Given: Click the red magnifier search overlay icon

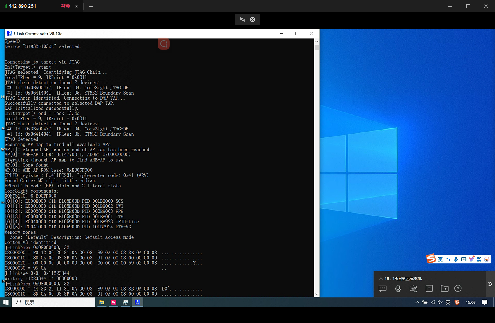Looking at the screenshot, I should pyautogui.click(x=164, y=44).
